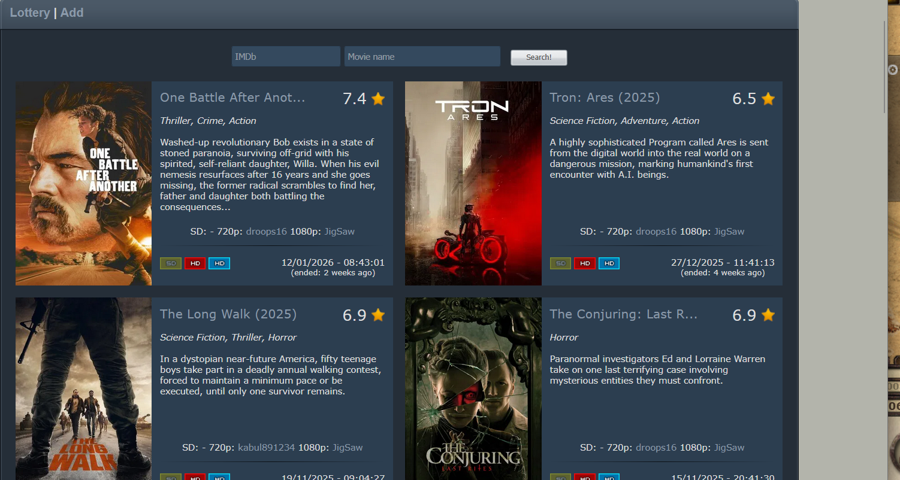The height and width of the screenshot is (480, 900).
Task: Click the red HD badge for Tron: Ares
Action: point(585,263)
